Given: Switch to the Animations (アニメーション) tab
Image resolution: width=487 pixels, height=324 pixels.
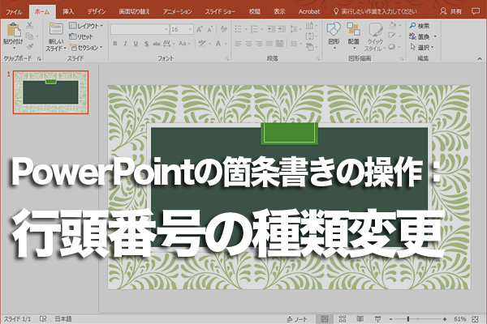Looking at the screenshot, I should pos(177,12).
